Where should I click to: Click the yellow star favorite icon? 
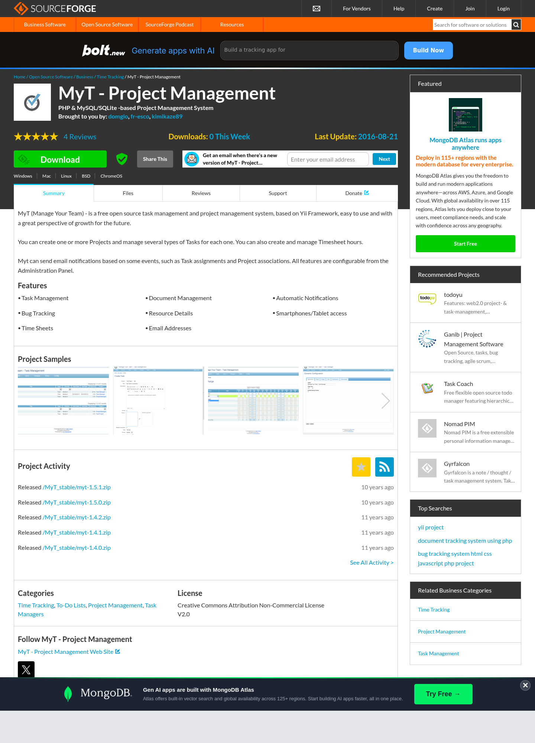[361, 467]
